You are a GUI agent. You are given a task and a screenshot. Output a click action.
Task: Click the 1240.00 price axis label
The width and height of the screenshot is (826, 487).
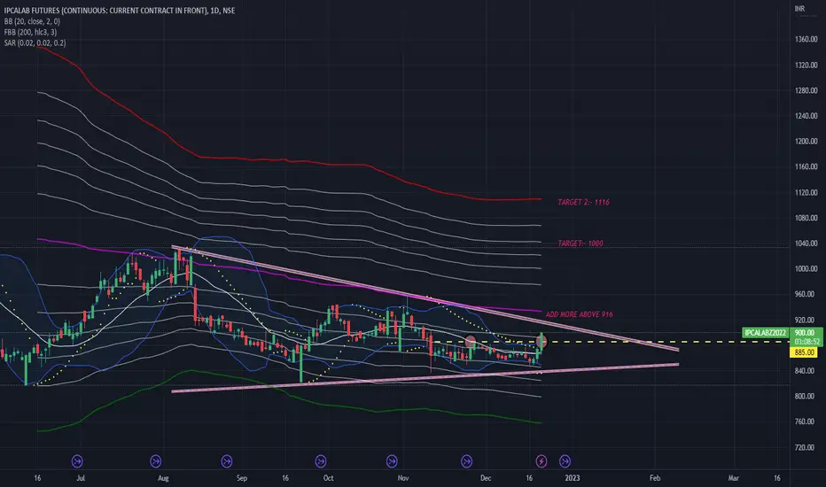(x=806, y=116)
